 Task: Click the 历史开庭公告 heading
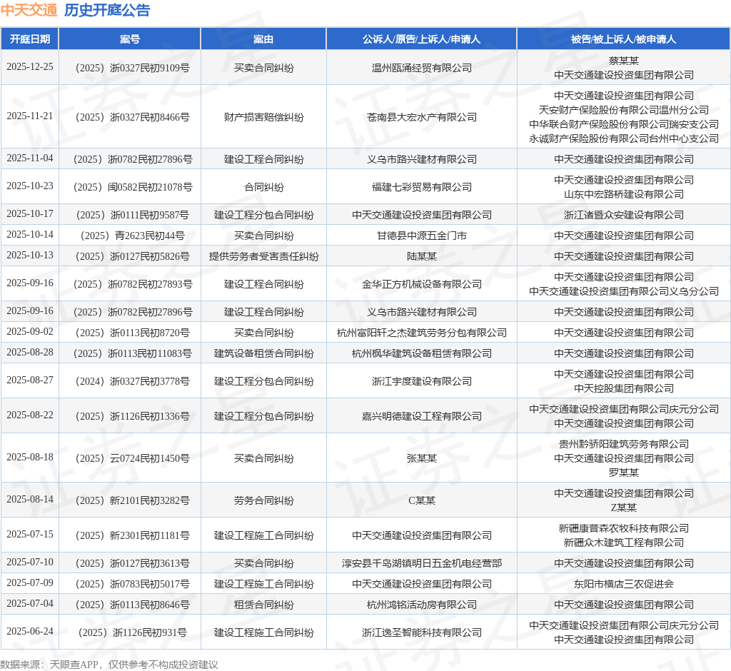click(107, 10)
